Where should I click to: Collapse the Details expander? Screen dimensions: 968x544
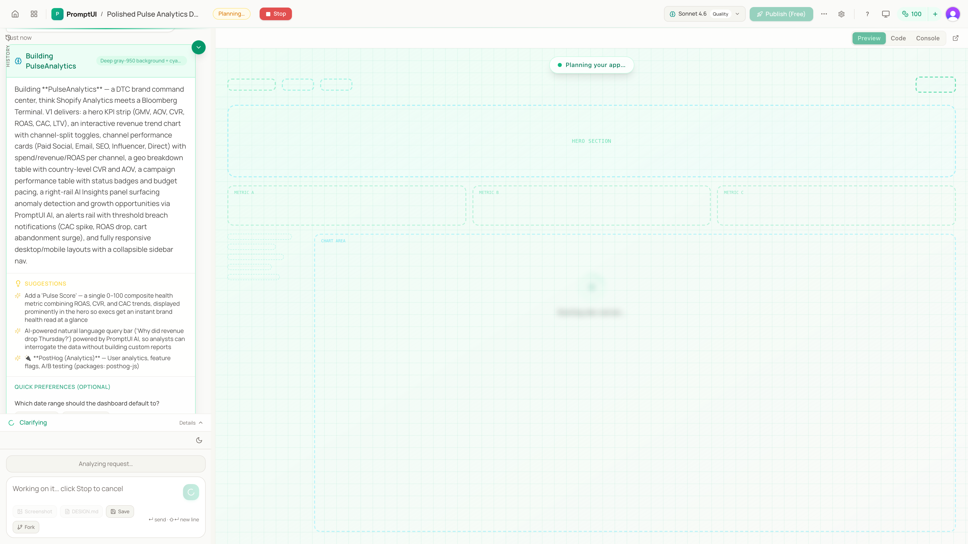(x=191, y=423)
